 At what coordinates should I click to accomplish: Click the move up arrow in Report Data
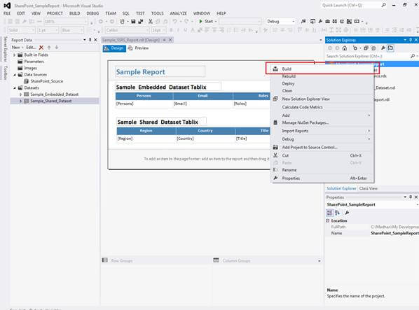pos(49,48)
